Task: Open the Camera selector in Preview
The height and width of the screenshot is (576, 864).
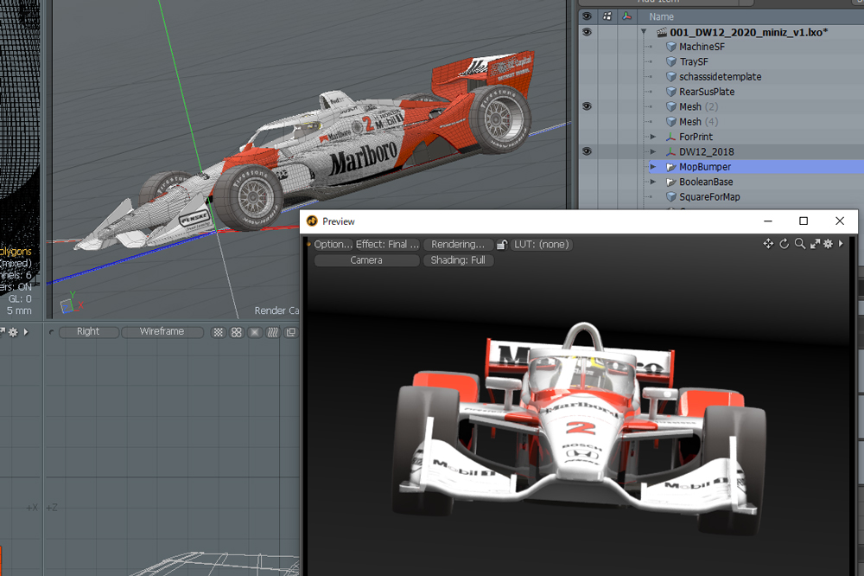Action: [x=366, y=260]
